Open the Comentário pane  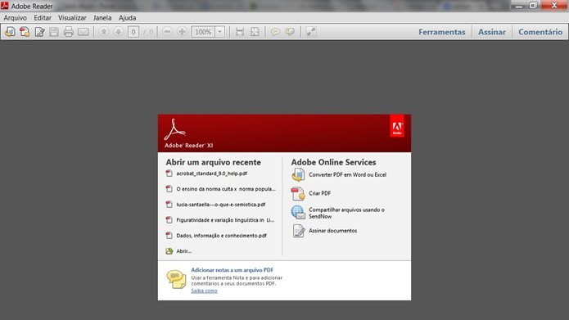540,32
